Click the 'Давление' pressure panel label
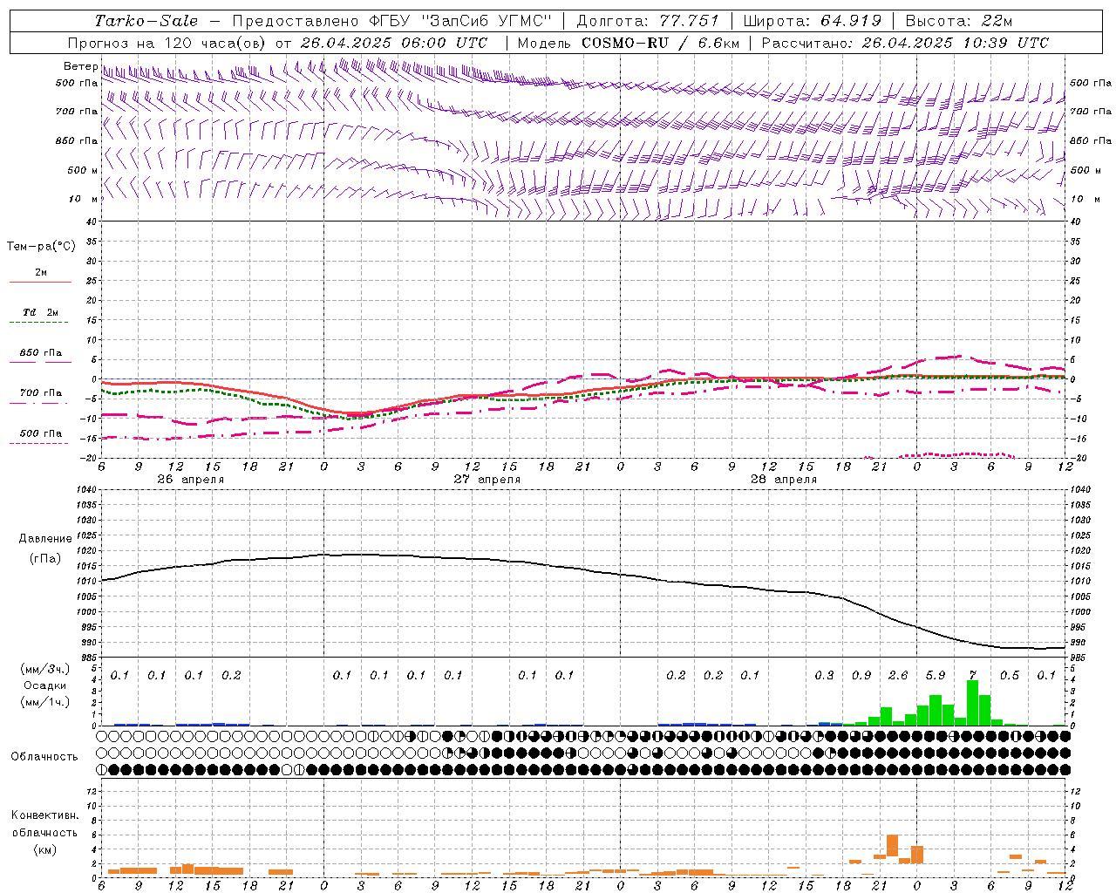Image resolution: width=1116 pixels, height=893 pixels. pyautogui.click(x=45, y=539)
